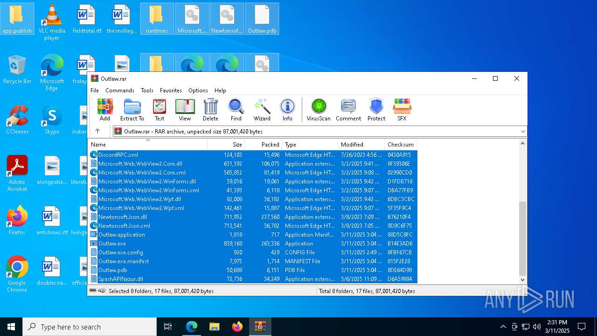This screenshot has width=597, height=336.
Task: Click the scrollbar down arrow
Action: click(522, 280)
